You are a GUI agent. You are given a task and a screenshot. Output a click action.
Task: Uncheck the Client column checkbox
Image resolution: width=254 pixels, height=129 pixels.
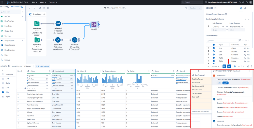(x=214, y=48)
